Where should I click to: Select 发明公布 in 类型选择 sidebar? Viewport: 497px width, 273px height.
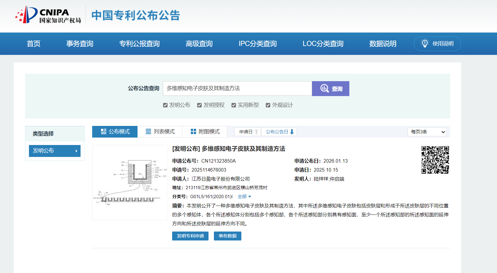click(x=55, y=151)
